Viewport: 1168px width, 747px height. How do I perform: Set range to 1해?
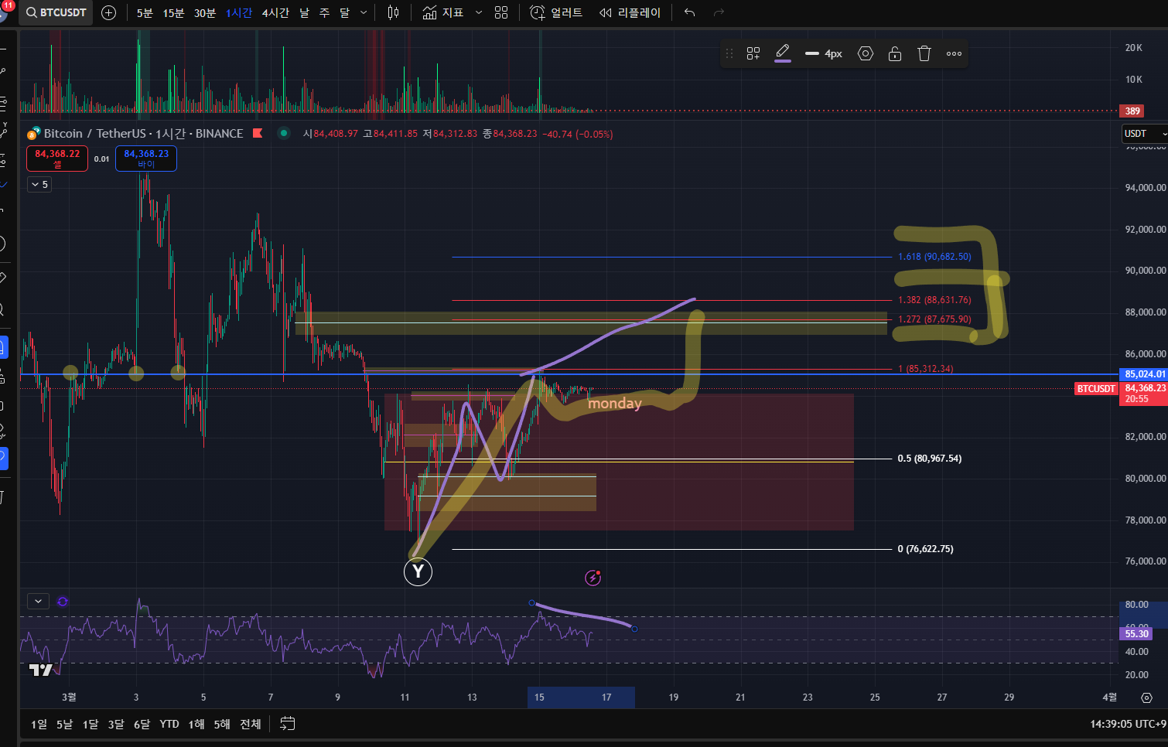[x=196, y=724]
